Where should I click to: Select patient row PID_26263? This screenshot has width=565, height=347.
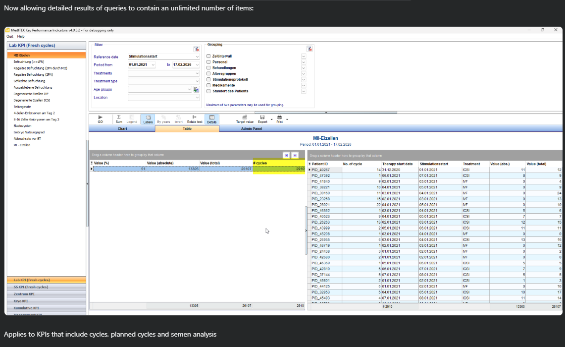436,222
